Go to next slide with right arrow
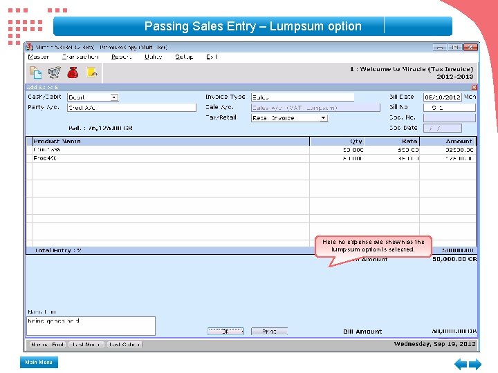Screen dimensions: 498x373 475,364
